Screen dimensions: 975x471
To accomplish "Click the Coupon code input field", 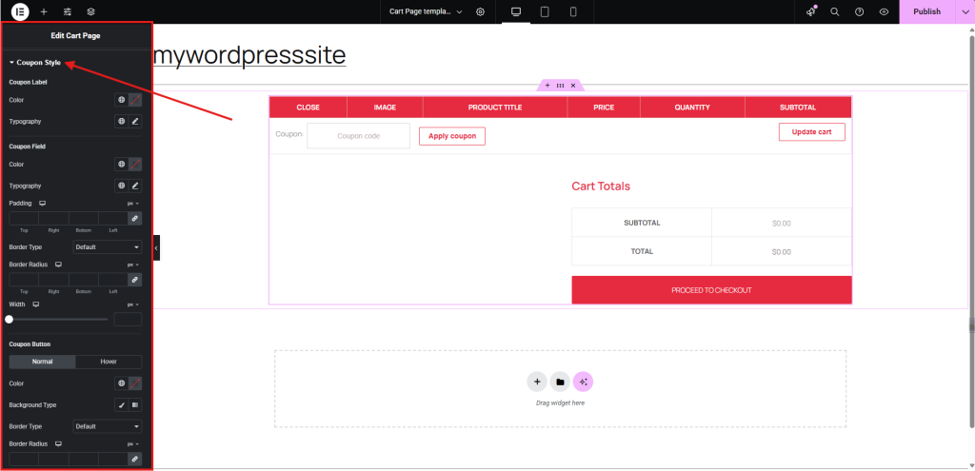I will pyautogui.click(x=358, y=135).
